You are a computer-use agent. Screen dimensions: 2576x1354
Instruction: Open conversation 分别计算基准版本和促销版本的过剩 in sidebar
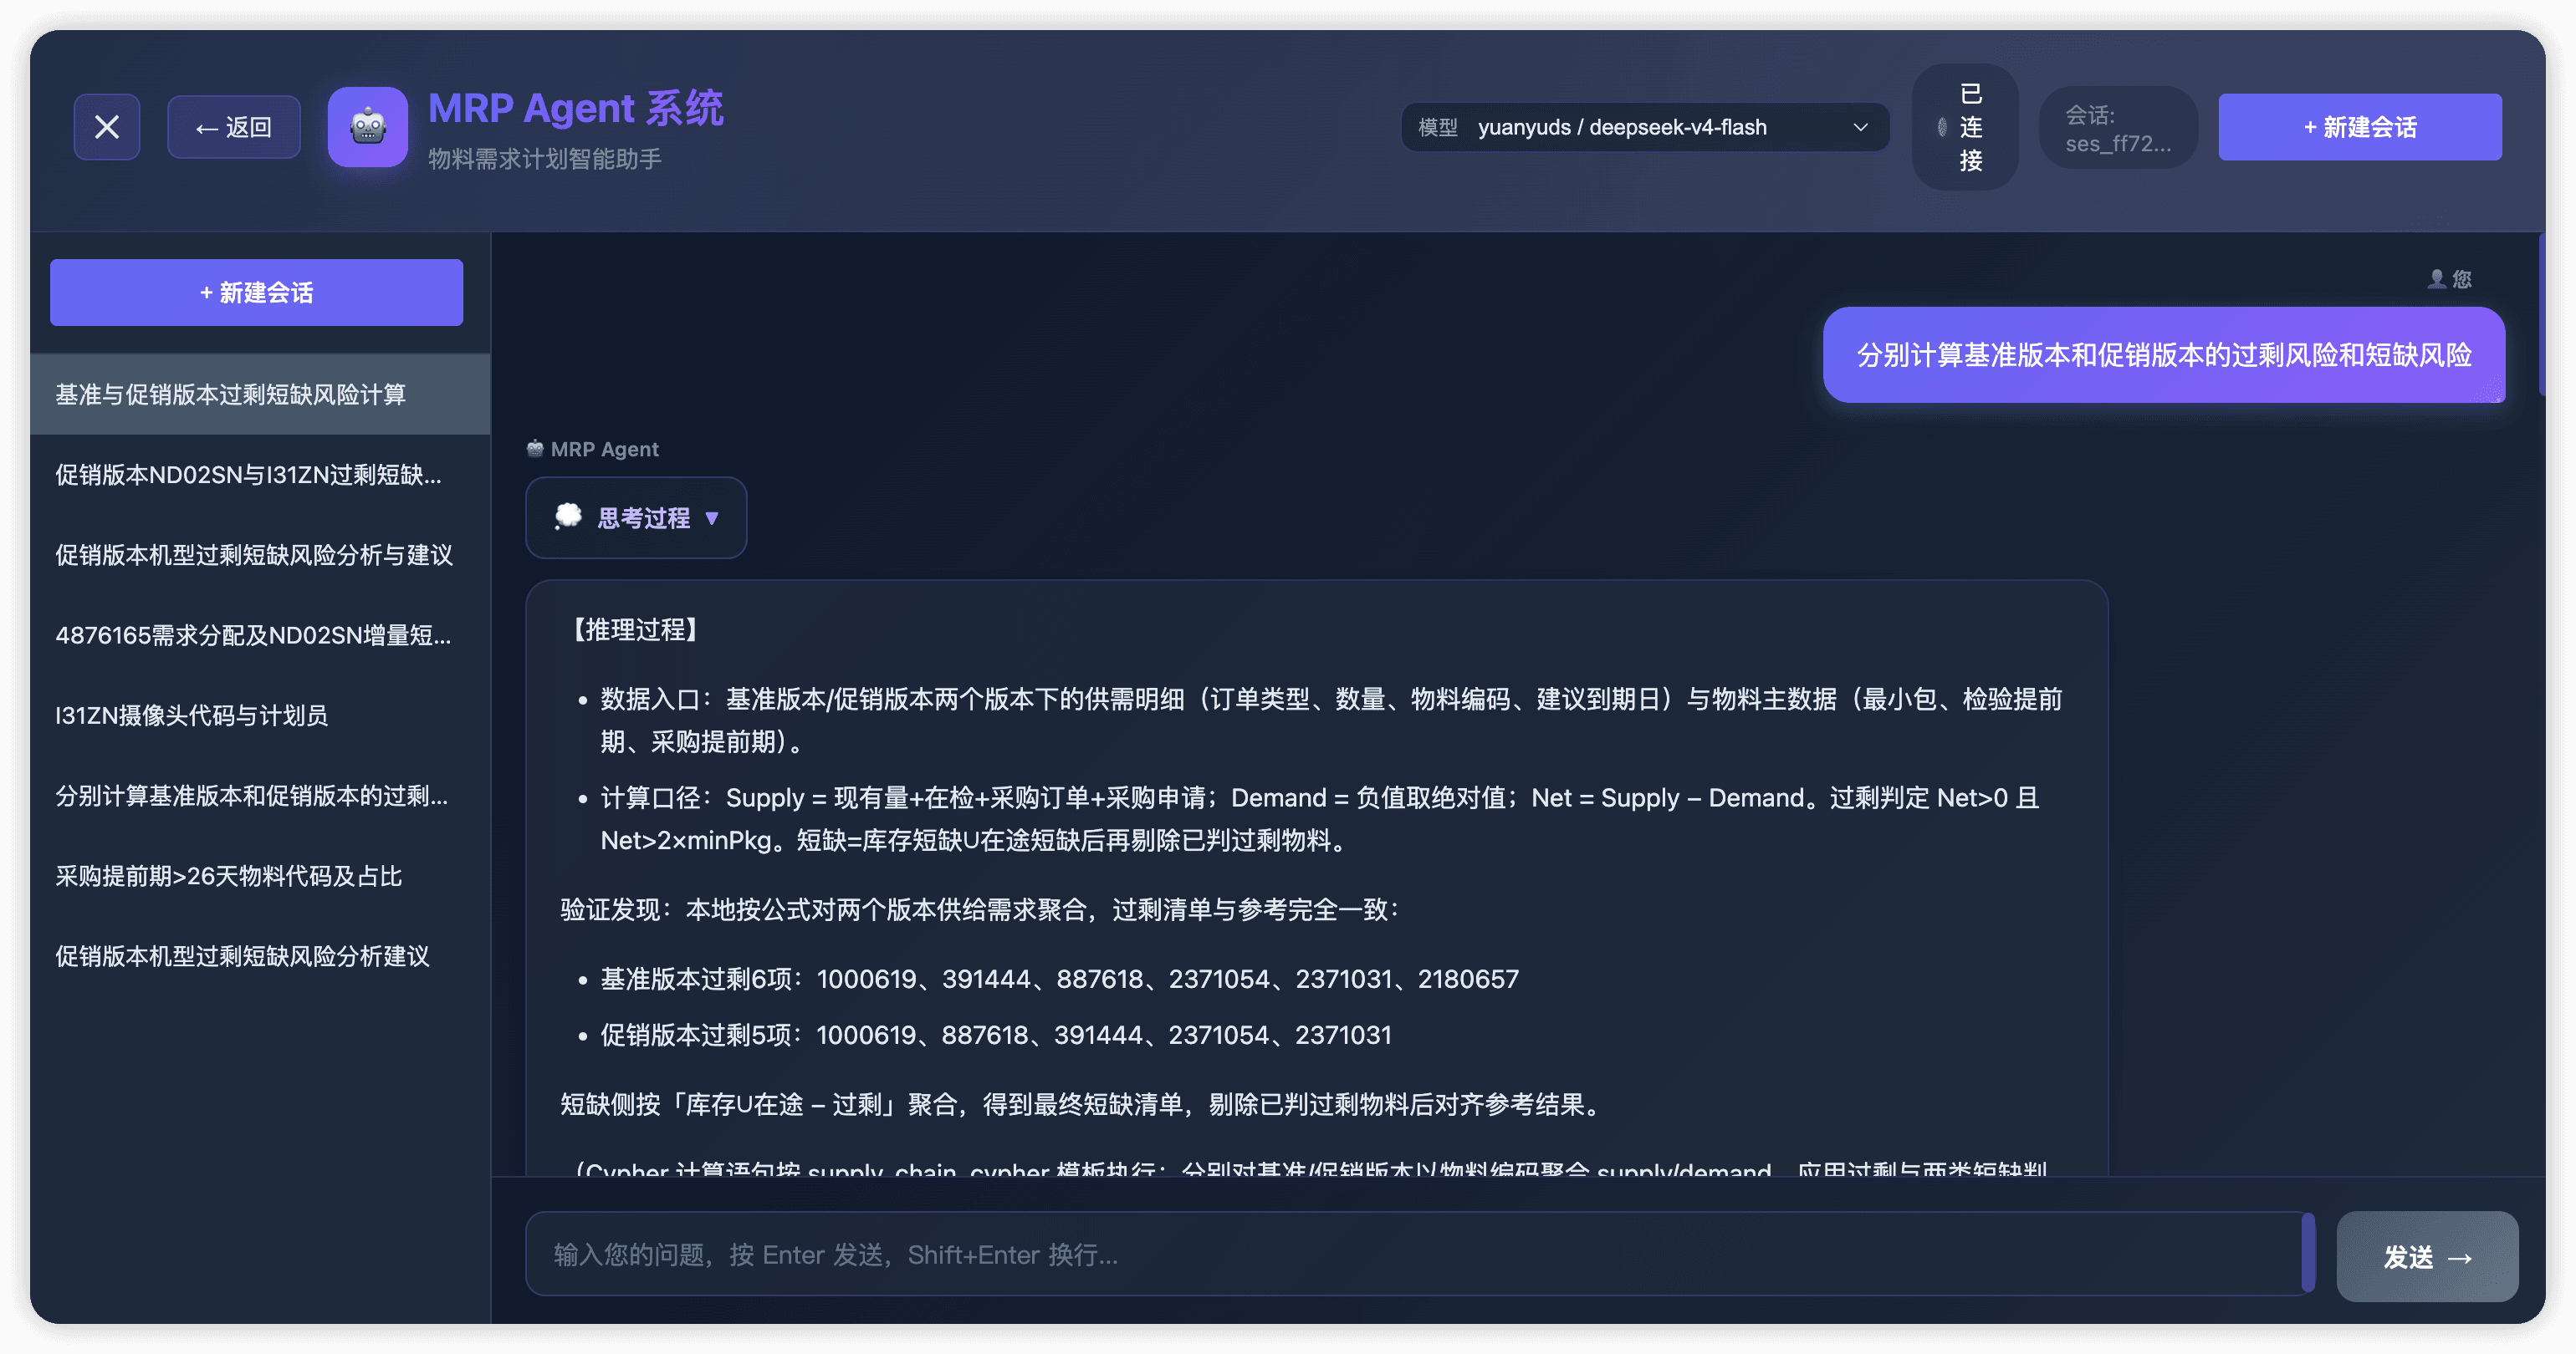pos(260,796)
